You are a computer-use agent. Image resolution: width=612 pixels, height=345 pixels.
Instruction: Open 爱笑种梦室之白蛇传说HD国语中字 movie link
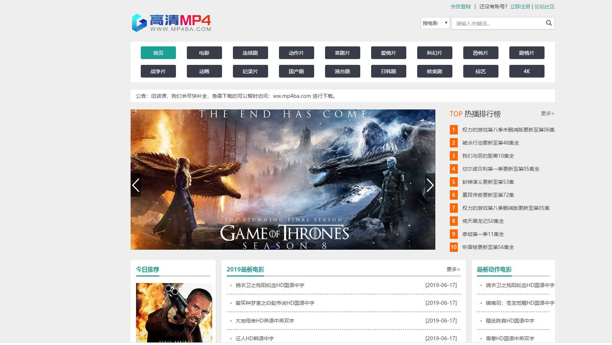pyautogui.click(x=275, y=303)
